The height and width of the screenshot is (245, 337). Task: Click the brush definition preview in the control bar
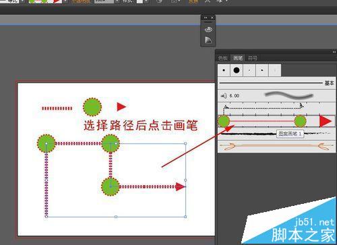45,1
